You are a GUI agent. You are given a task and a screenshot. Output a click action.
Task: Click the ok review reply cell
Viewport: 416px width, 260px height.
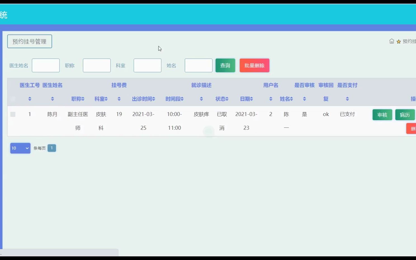(326, 114)
